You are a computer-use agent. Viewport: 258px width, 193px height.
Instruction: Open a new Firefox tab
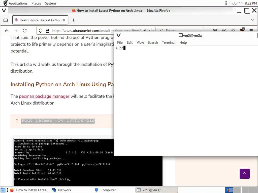(73, 20)
